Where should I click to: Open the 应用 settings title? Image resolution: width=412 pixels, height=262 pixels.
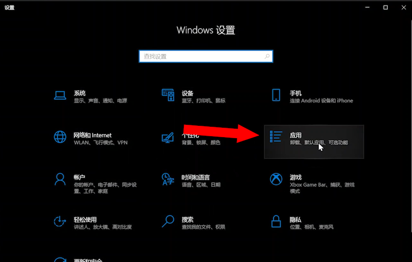click(x=296, y=135)
